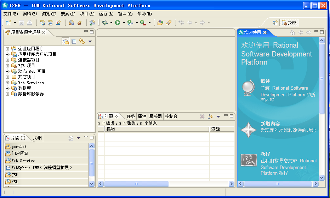
Task: Switch to the 任务 tab
Action: pos(131,116)
